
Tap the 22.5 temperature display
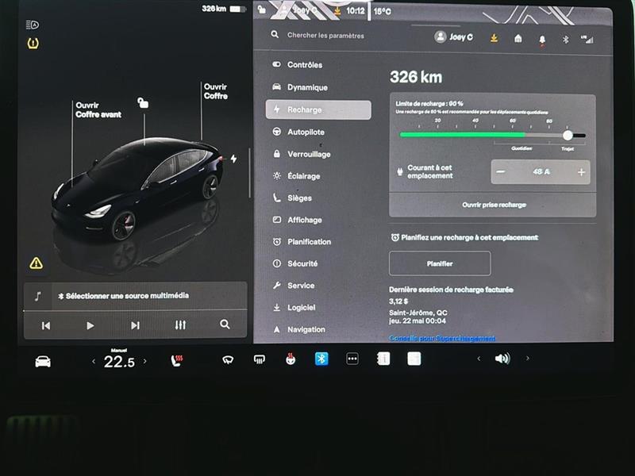pos(119,362)
